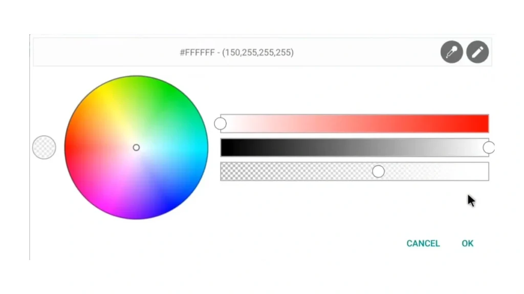This screenshot has height=294, width=524.
Task: Pick blue on the color wheel
Action: [168, 203]
